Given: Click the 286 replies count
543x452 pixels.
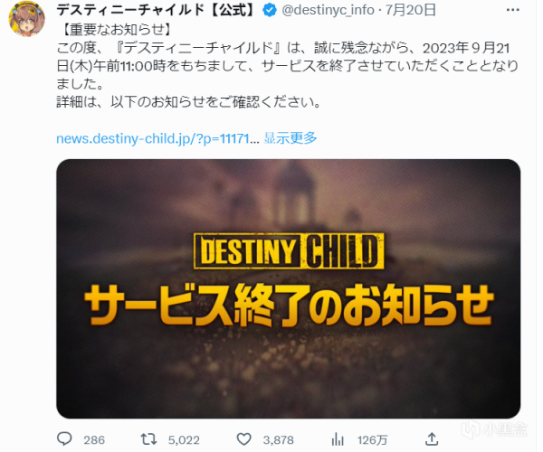Looking at the screenshot, I should click(x=94, y=440).
